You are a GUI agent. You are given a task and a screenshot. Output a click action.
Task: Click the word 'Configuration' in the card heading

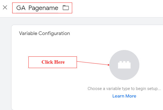54,34
